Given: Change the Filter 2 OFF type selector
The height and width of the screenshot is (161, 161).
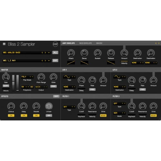Looking at the screenshot, I should pos(119,103).
